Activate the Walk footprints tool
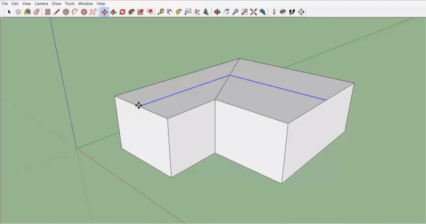This screenshot has width=426, height=224. coord(292,12)
